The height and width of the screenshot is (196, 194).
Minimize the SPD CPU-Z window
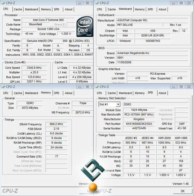[x=173, y=87]
